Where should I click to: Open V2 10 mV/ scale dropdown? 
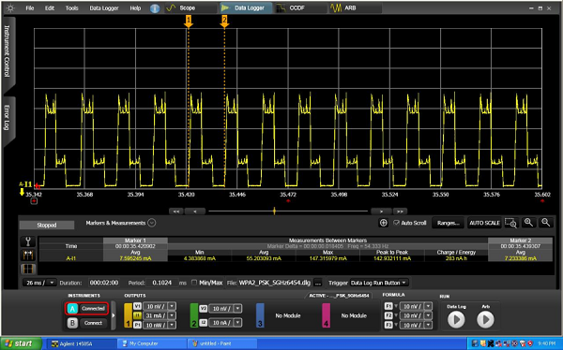(238, 309)
